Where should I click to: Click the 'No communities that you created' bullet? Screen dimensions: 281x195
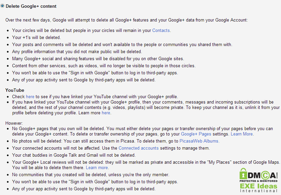click(x=91, y=174)
